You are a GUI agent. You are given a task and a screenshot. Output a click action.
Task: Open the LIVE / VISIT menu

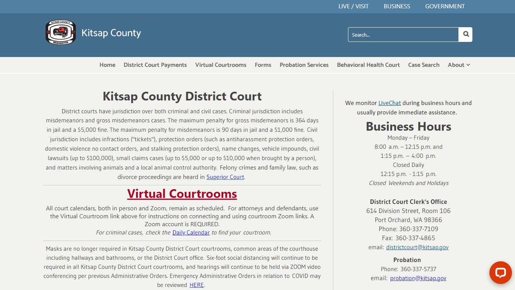pos(353,6)
